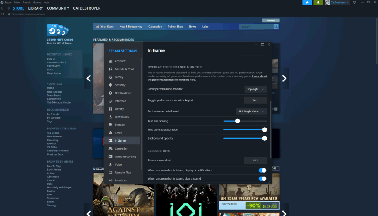The width and height of the screenshot is (378, 216).
Task: Click the announcements megaphone icon
Action: (307, 3)
